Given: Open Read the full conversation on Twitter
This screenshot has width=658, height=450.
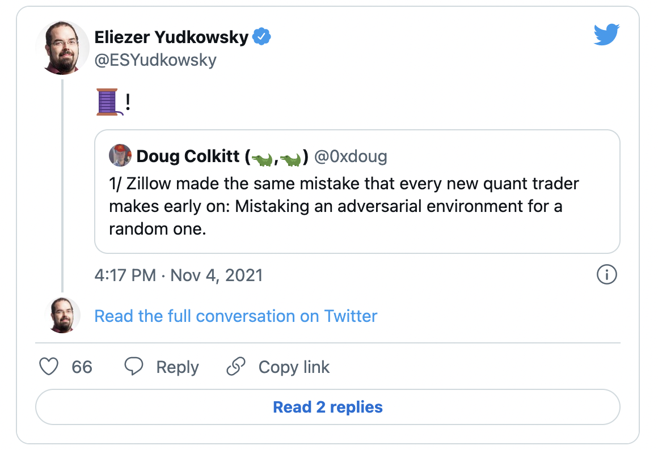Looking at the screenshot, I should (x=235, y=316).
